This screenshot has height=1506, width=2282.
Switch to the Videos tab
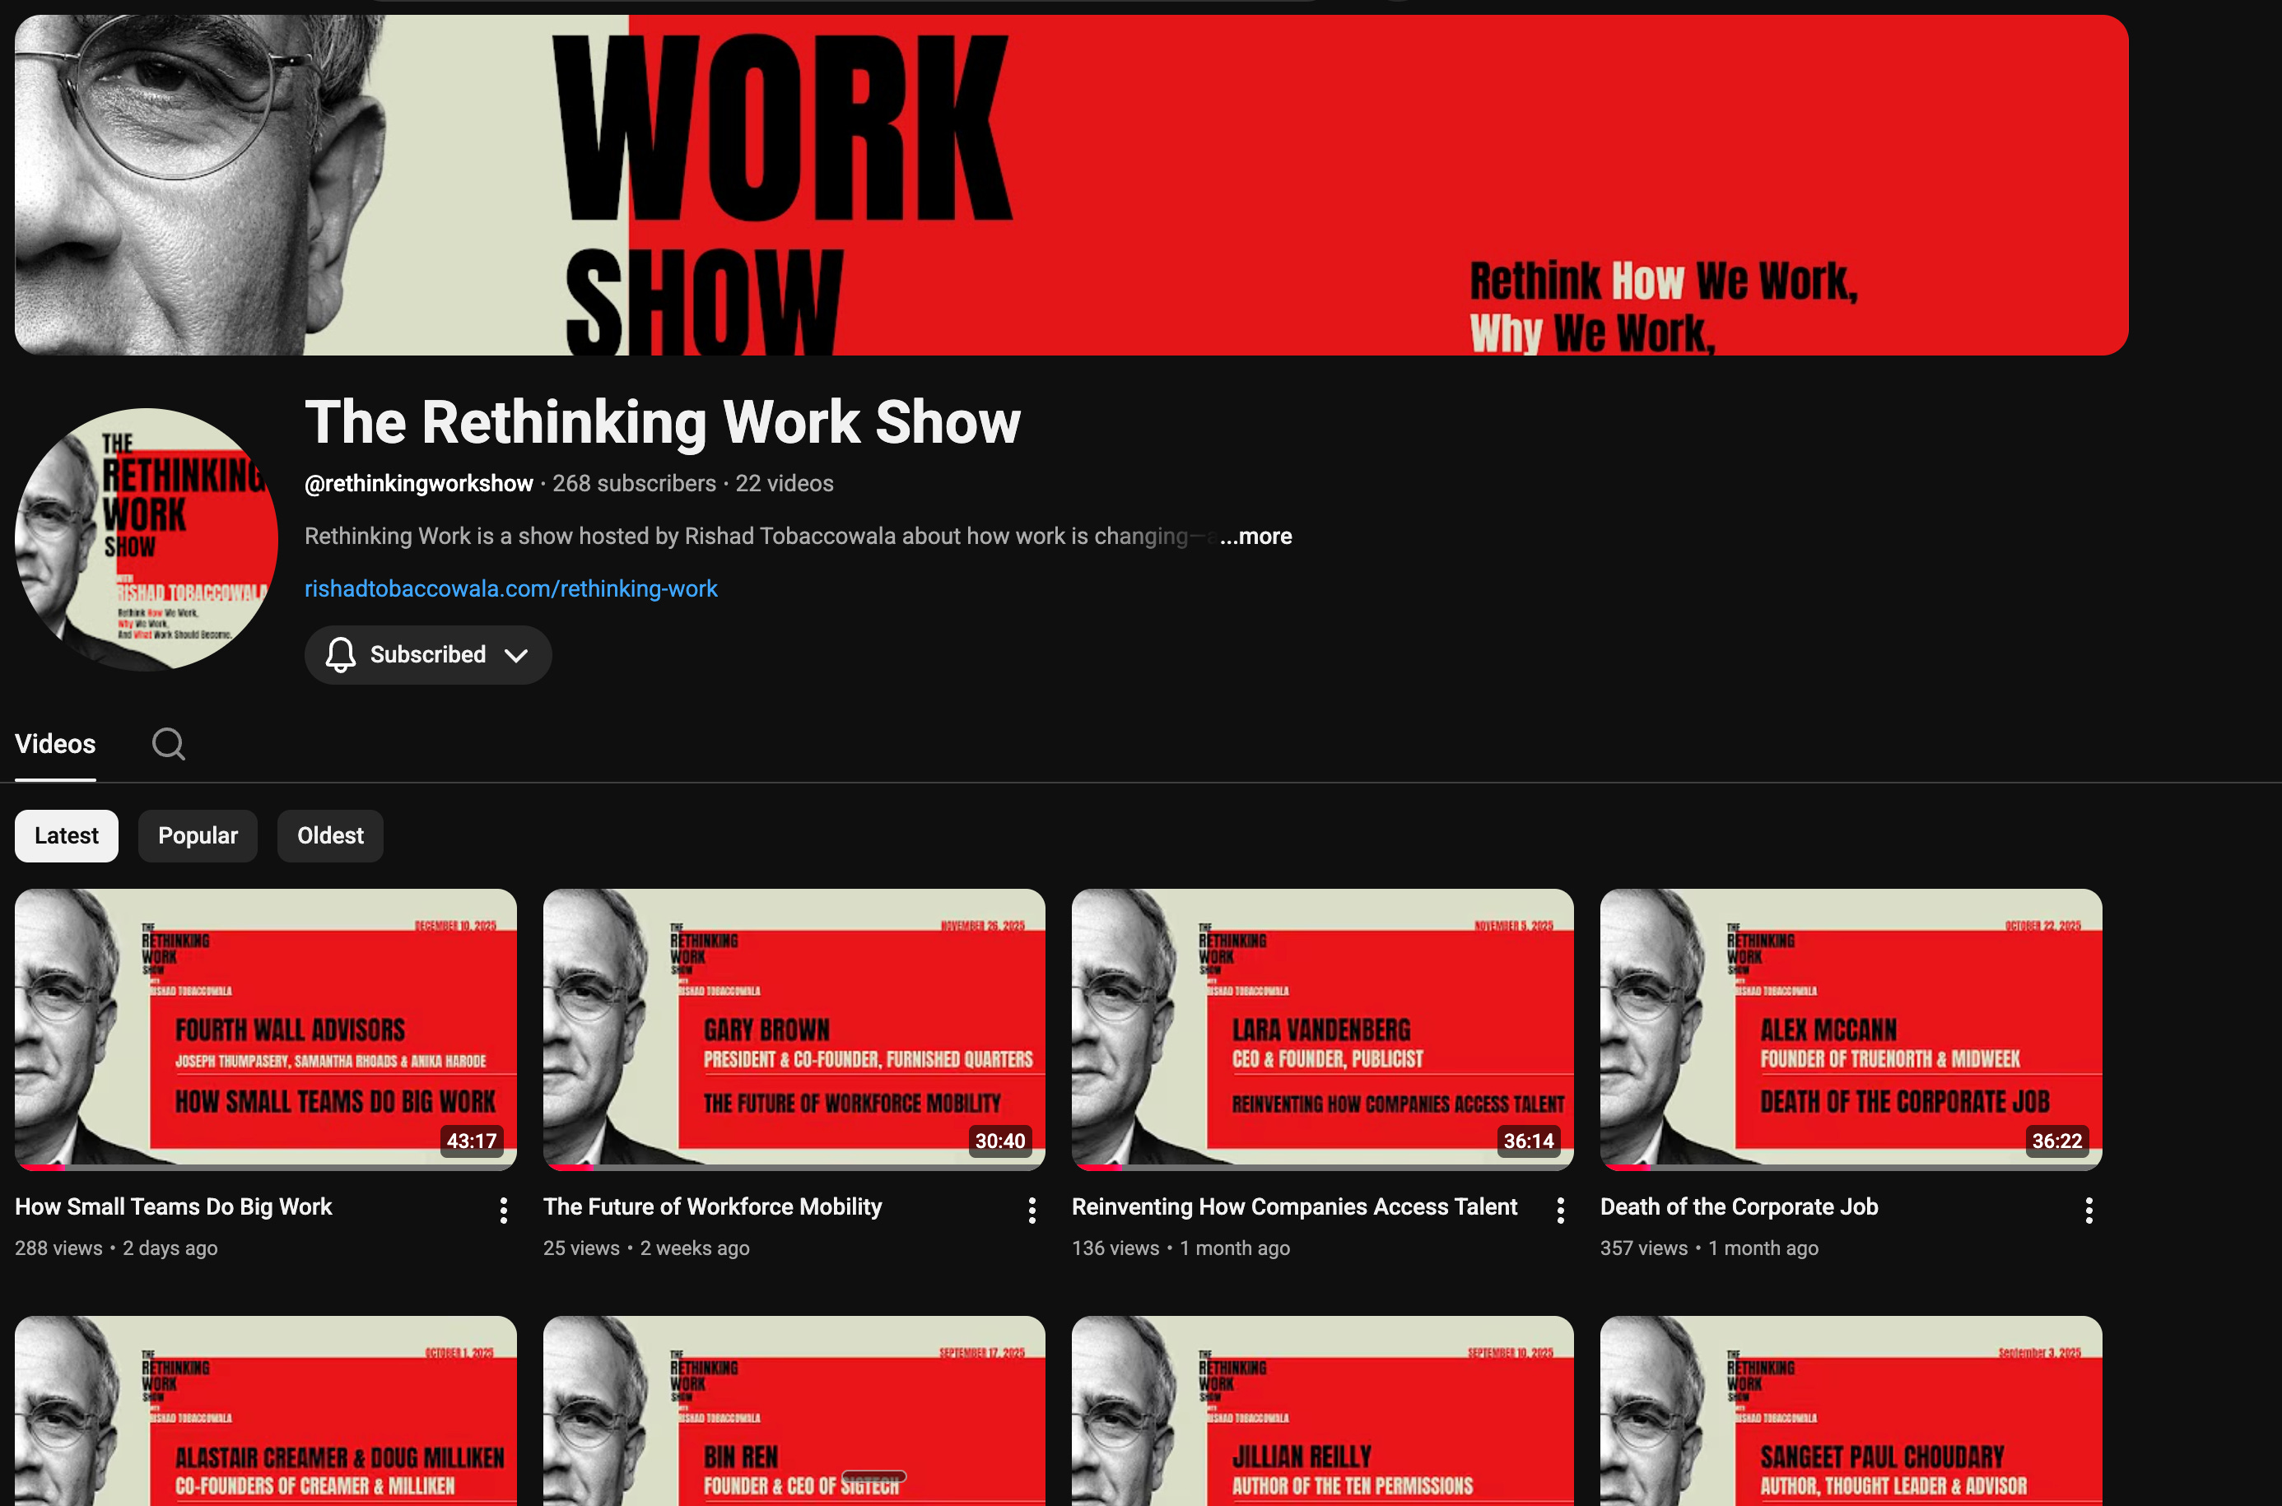pyautogui.click(x=55, y=743)
